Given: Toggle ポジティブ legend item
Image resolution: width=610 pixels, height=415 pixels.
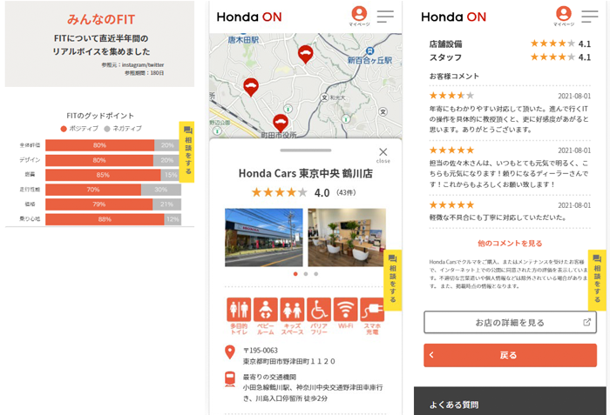Looking at the screenshot, I should (80, 129).
